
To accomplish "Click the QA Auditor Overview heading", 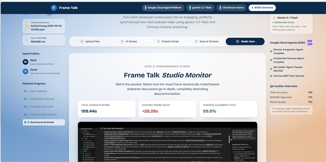I will [284, 86].
